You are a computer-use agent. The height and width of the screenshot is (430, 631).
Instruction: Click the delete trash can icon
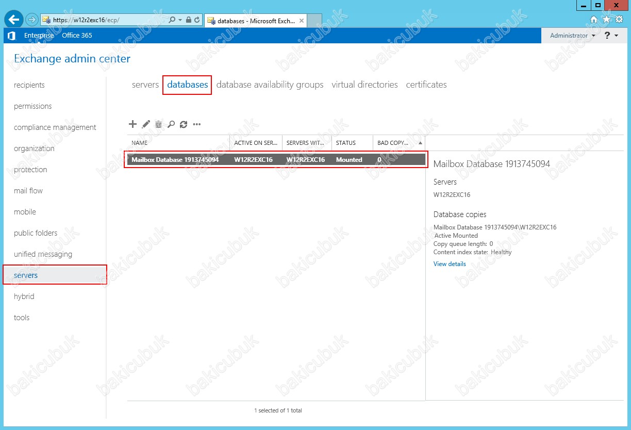point(159,124)
